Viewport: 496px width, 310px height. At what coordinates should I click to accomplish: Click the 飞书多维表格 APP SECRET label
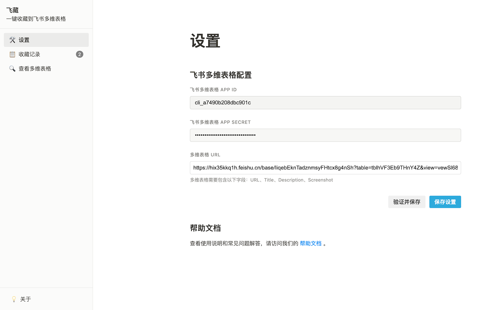click(220, 122)
